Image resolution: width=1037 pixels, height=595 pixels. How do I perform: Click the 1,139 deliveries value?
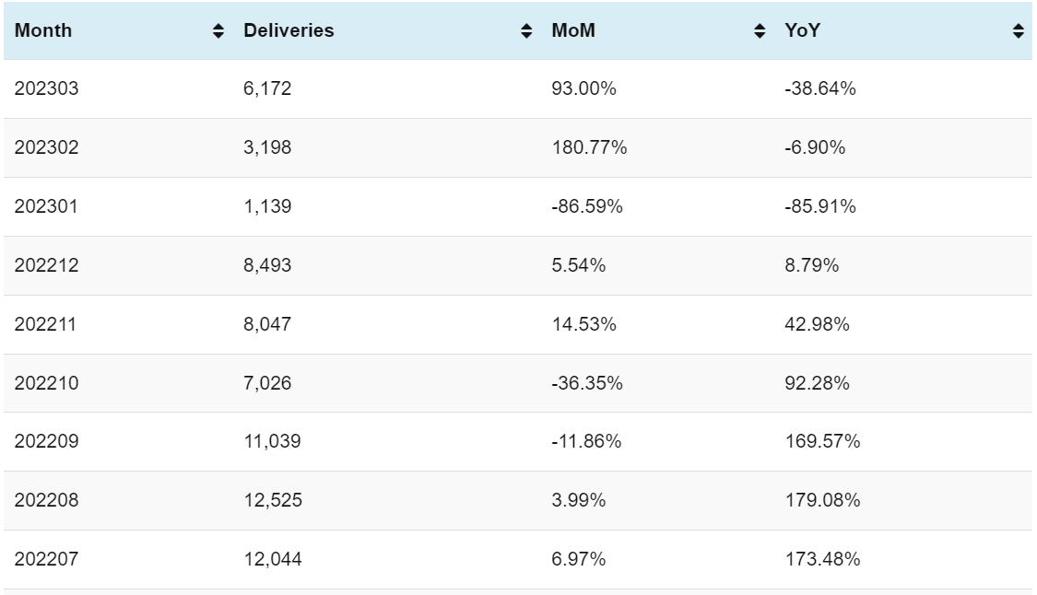click(267, 206)
